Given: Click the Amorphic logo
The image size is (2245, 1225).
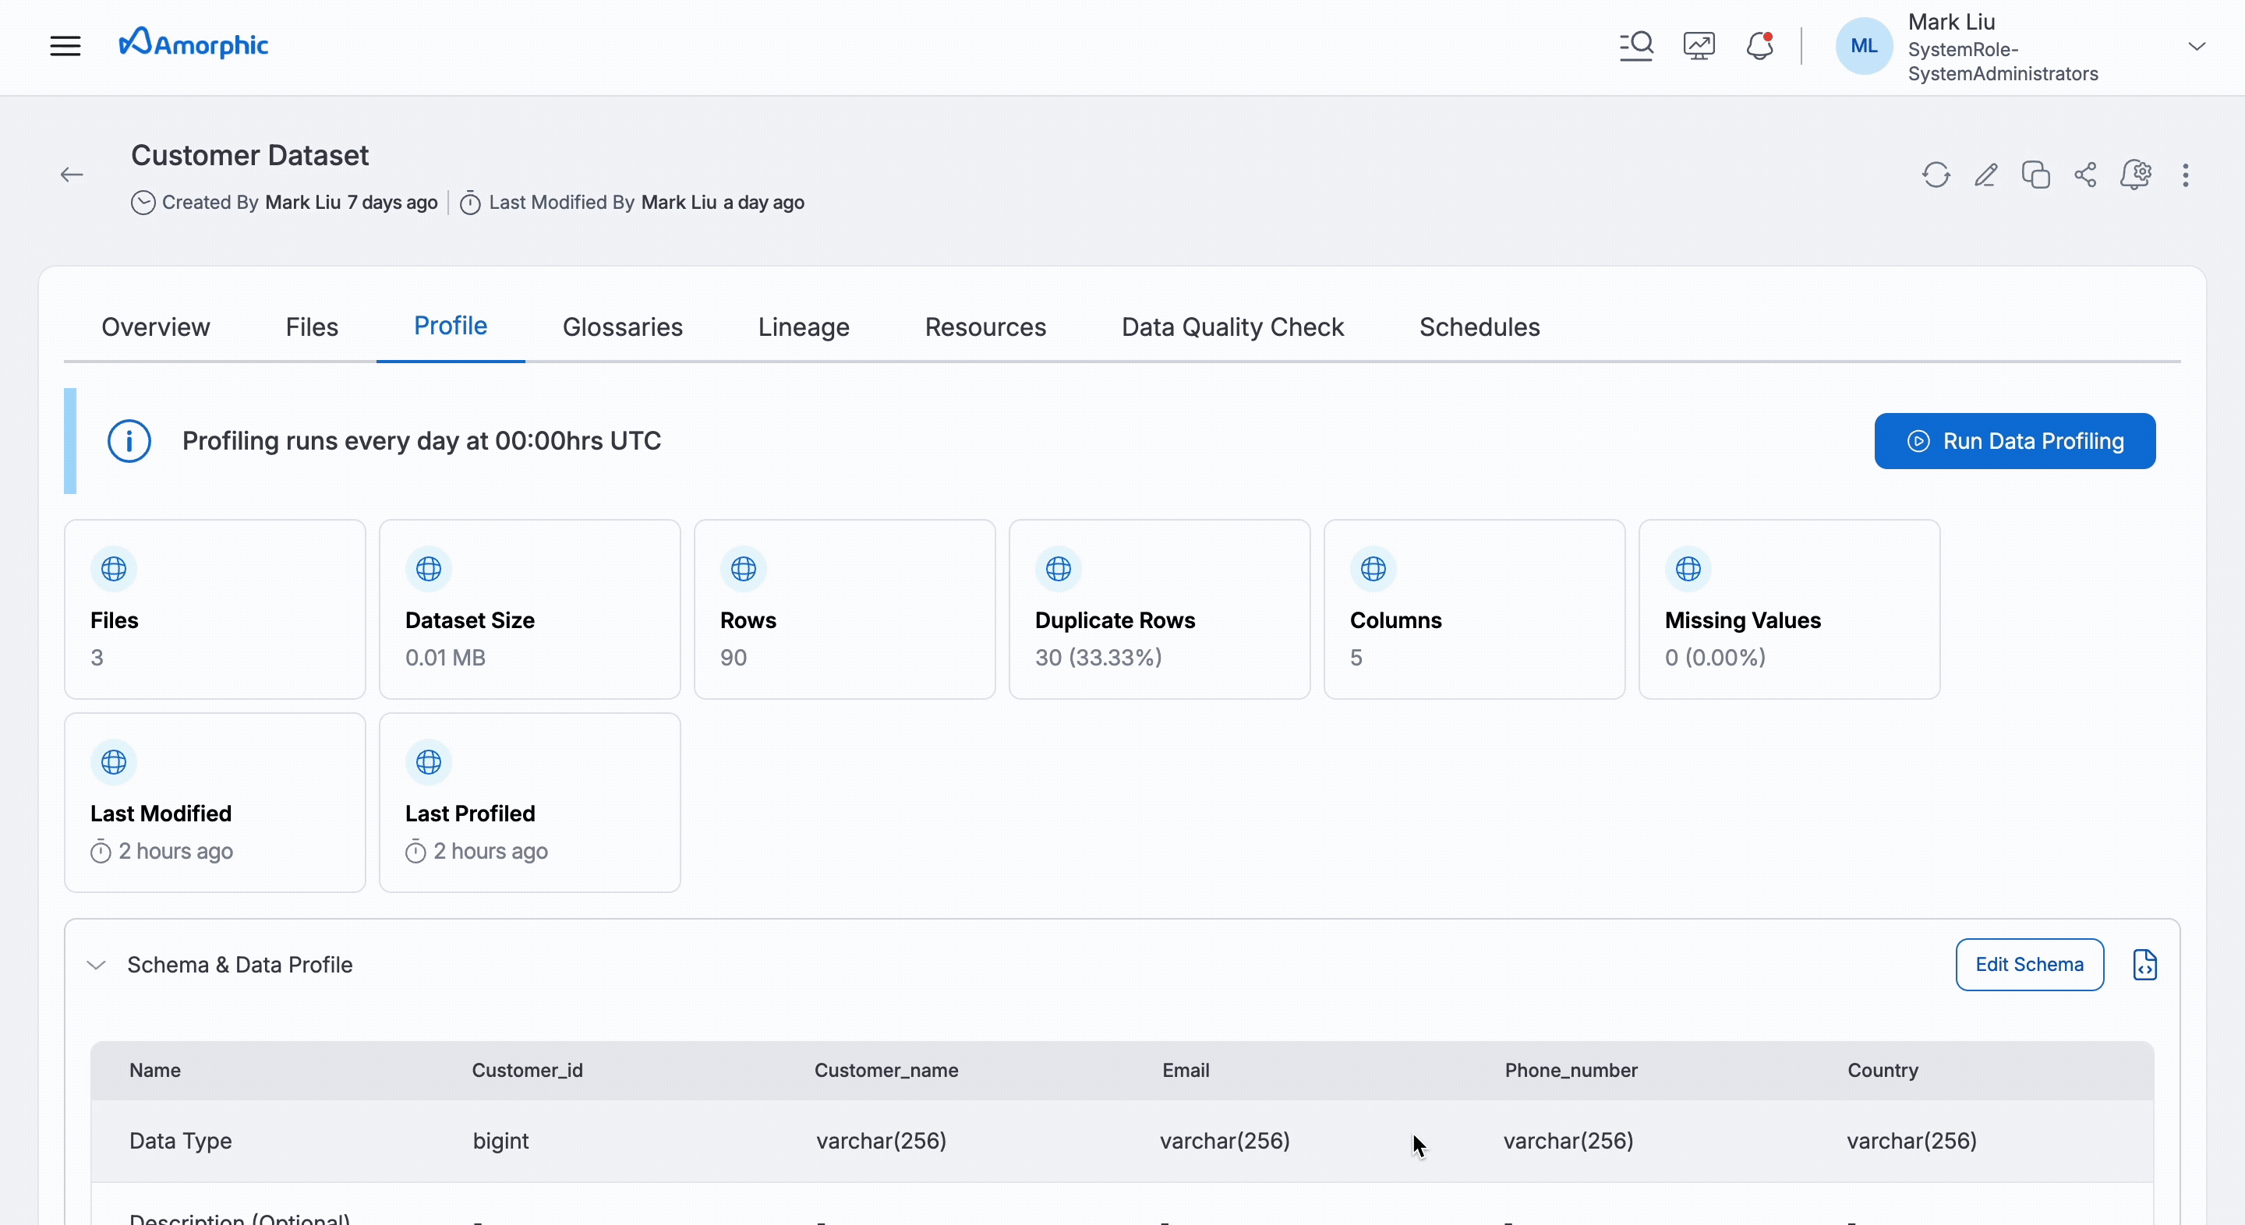Looking at the screenshot, I should point(193,44).
